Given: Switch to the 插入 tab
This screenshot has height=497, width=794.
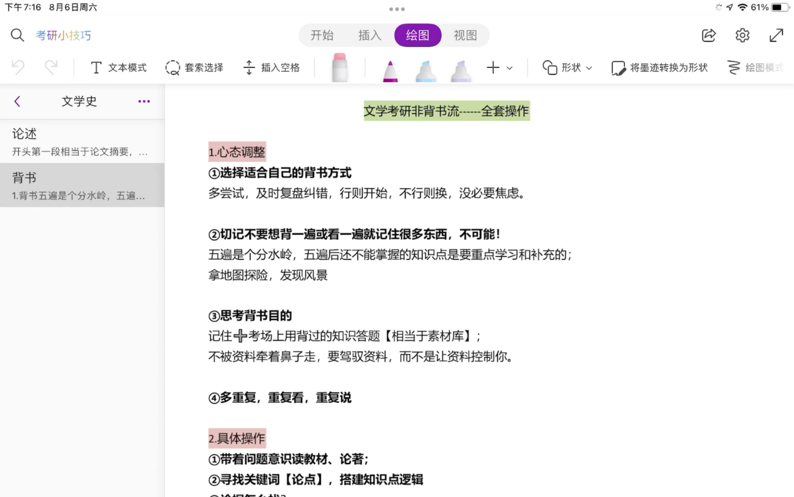Looking at the screenshot, I should [x=370, y=35].
